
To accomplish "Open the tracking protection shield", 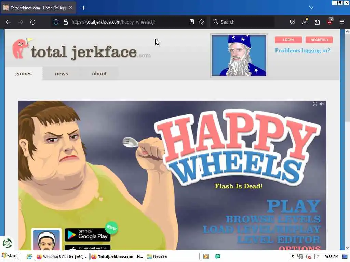I will click(x=56, y=22).
